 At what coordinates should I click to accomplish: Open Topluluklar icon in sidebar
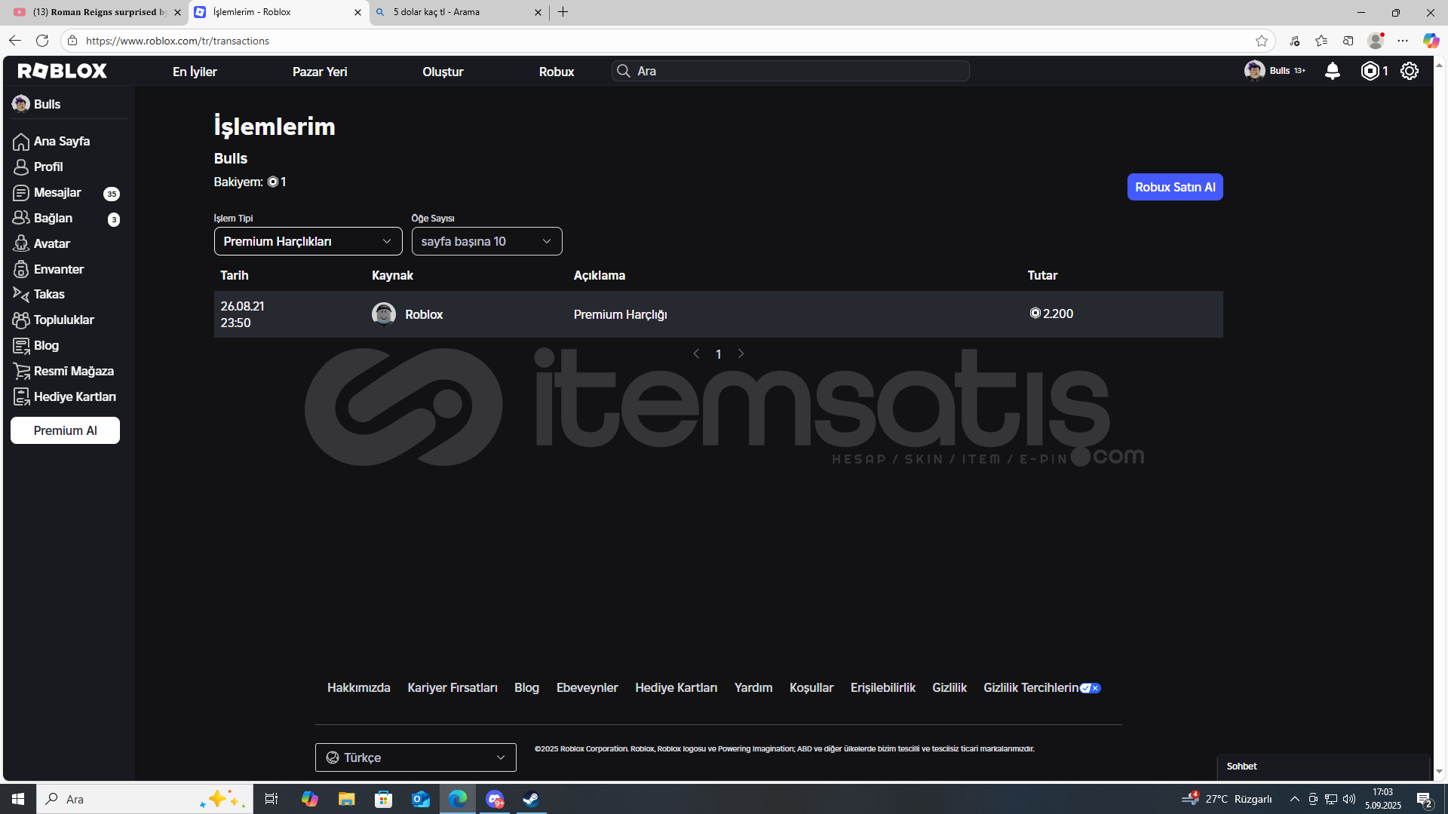[21, 320]
